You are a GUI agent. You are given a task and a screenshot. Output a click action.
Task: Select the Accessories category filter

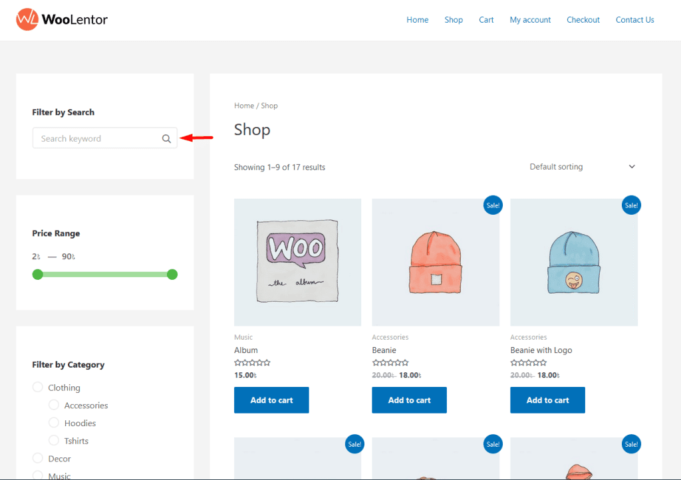click(x=54, y=405)
